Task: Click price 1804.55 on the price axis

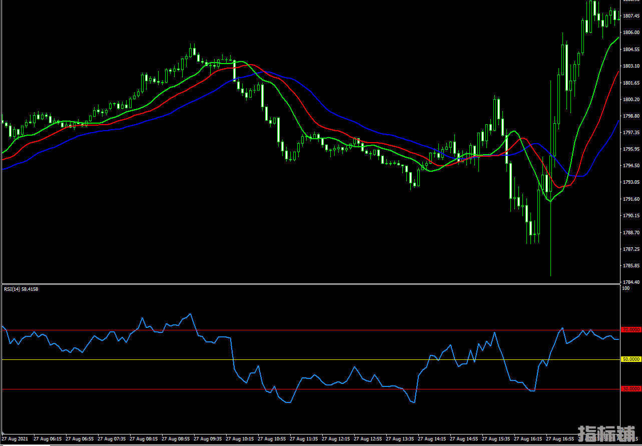Action: [631, 50]
